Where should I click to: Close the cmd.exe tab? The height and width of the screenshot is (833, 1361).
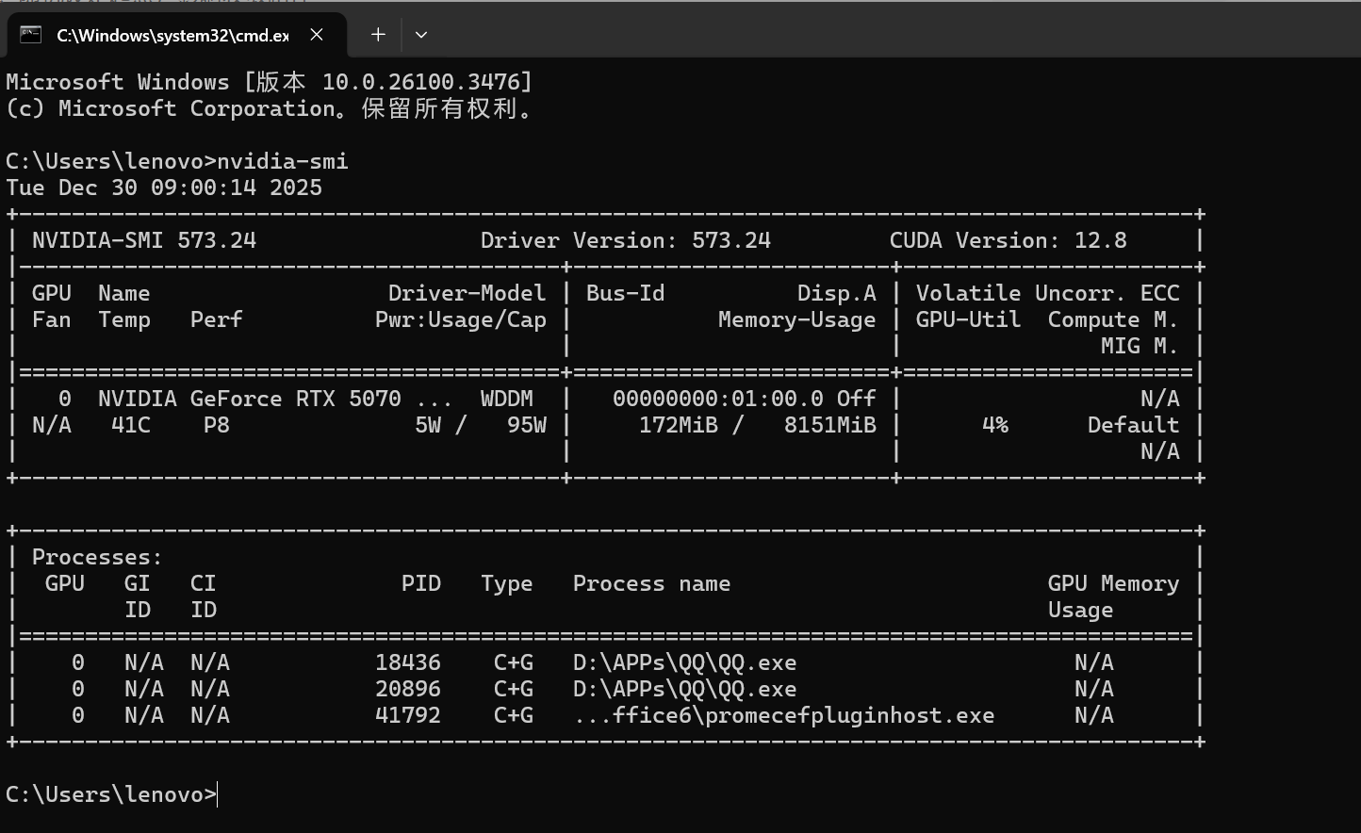point(318,35)
